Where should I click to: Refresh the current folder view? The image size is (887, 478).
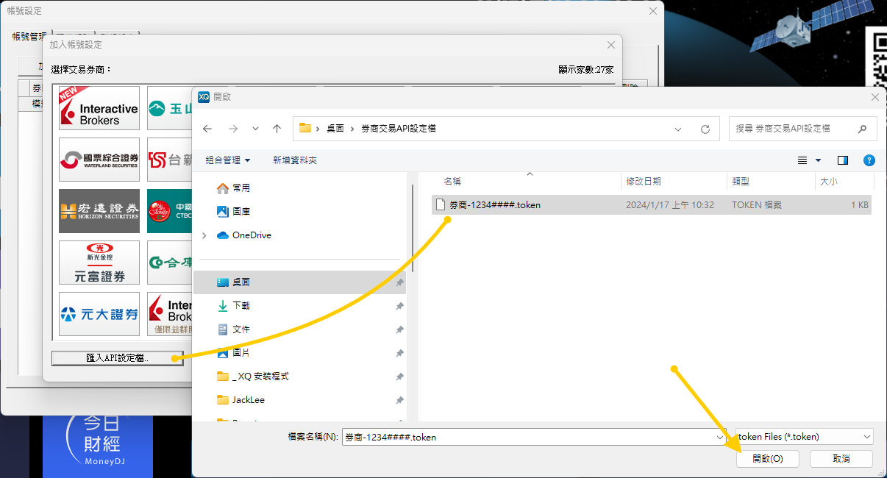point(705,129)
